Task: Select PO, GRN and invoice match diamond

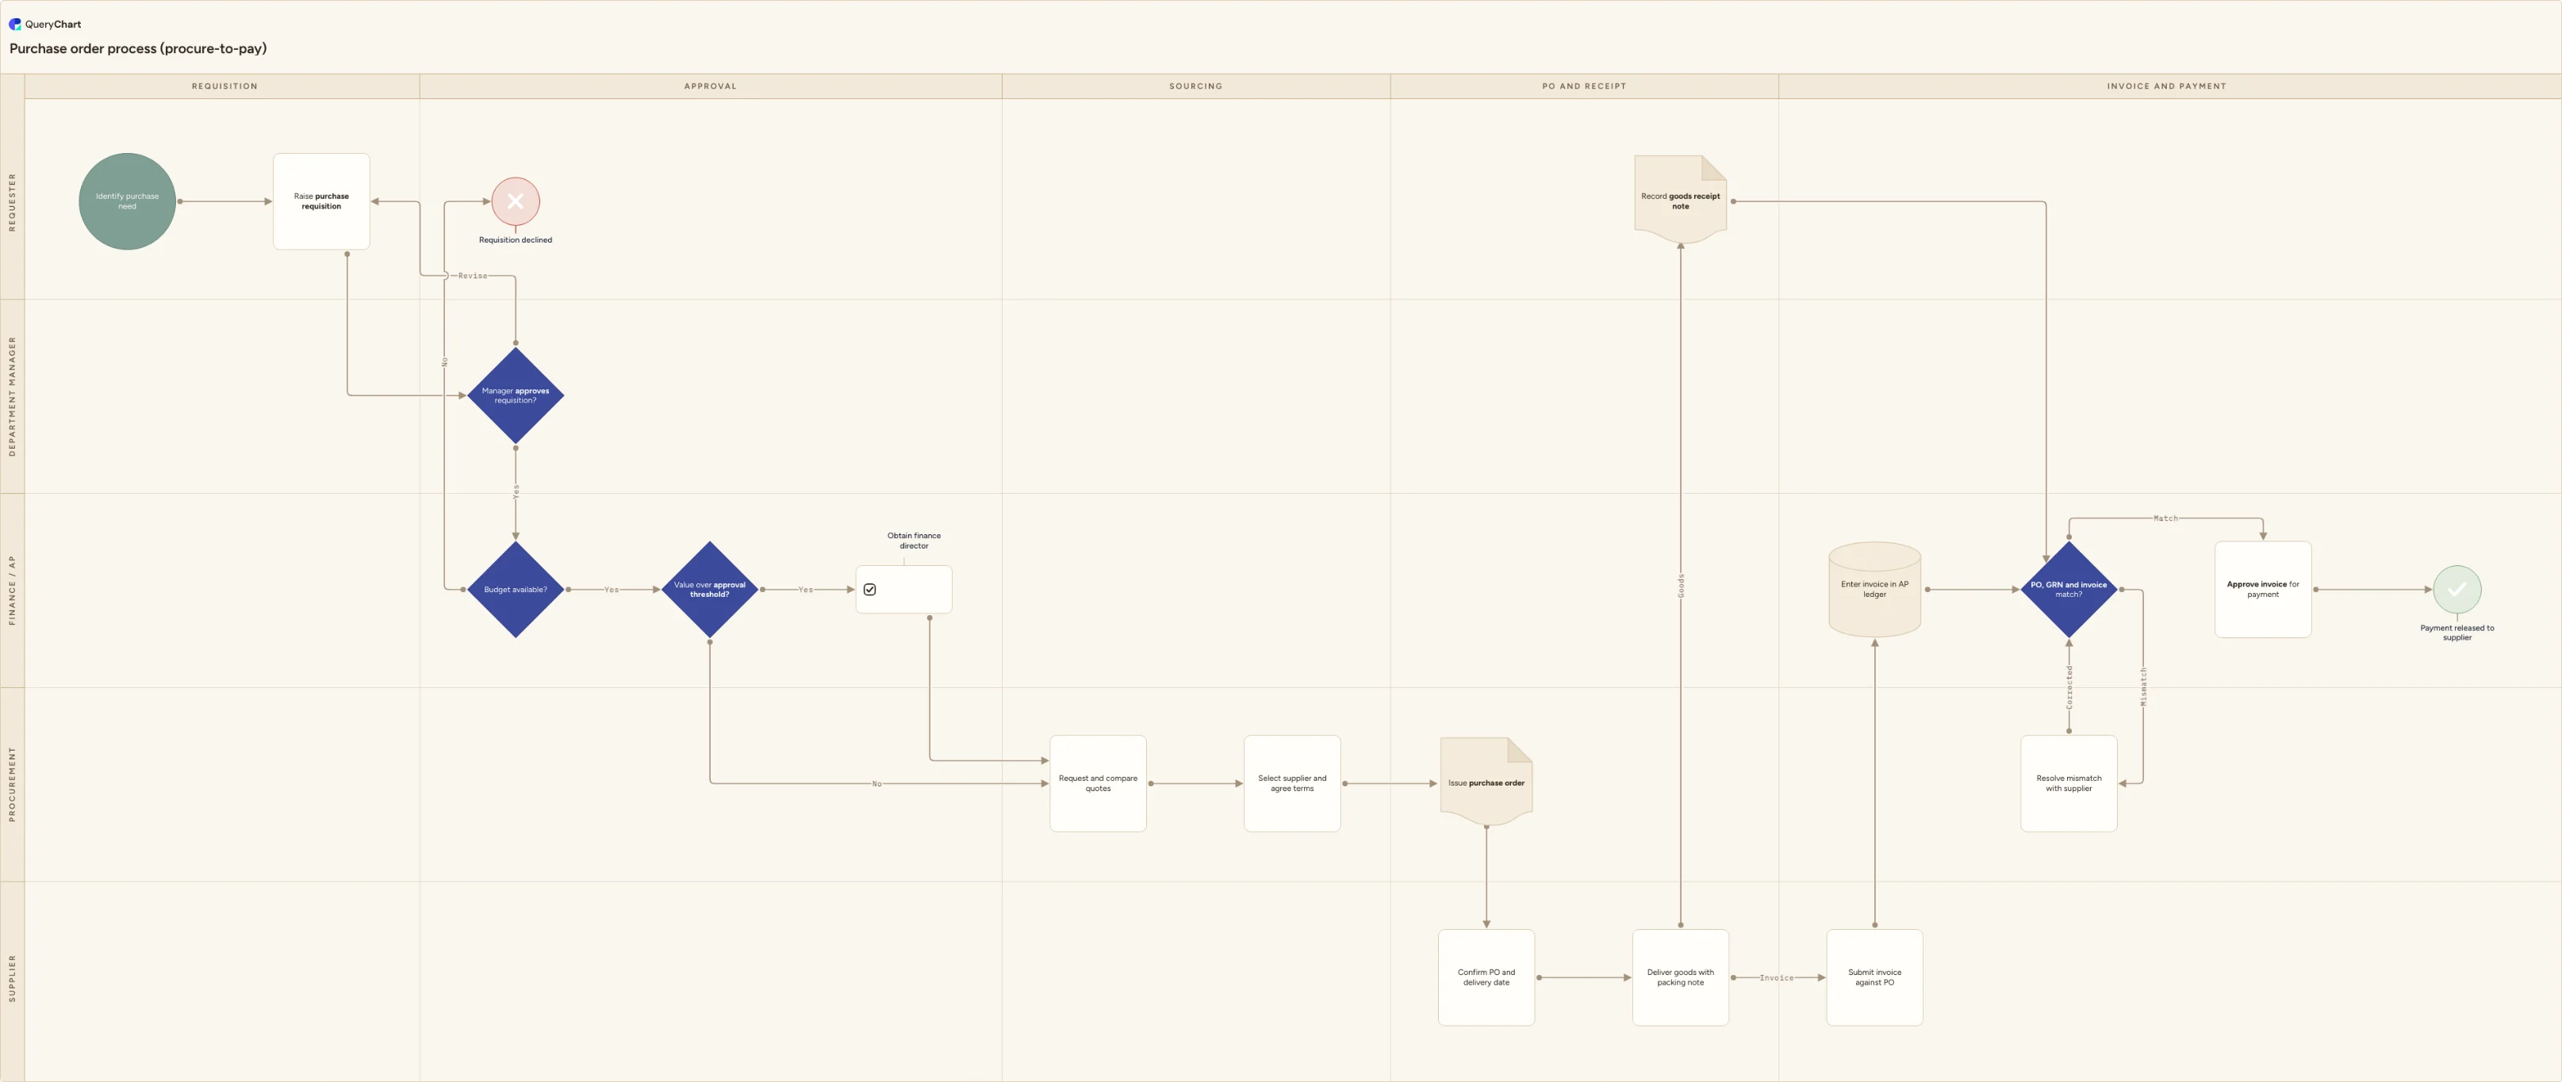Action: (2069, 589)
